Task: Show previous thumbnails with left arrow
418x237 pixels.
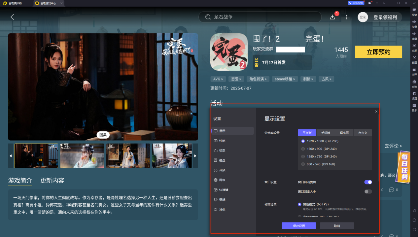Action: click(x=11, y=156)
